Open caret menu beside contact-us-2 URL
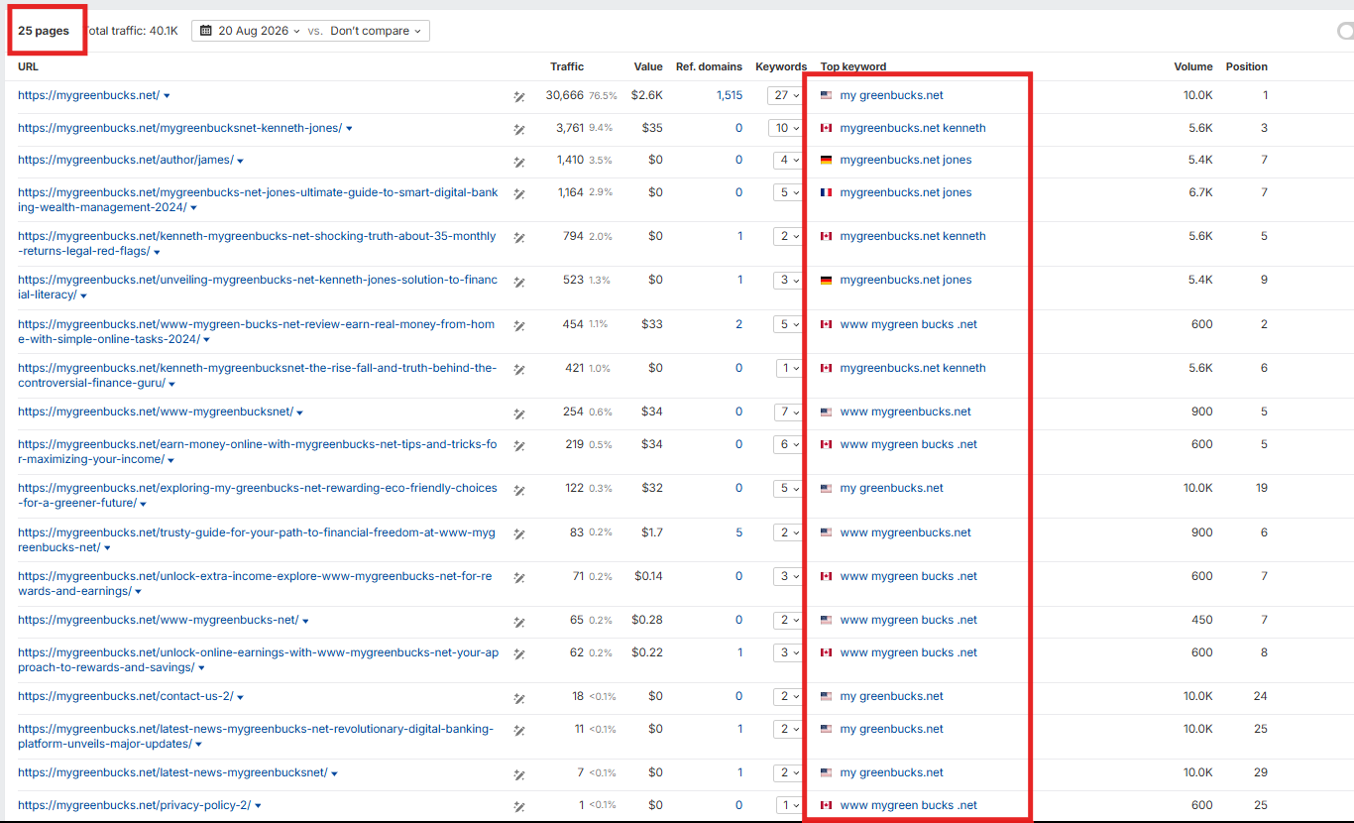 241,697
